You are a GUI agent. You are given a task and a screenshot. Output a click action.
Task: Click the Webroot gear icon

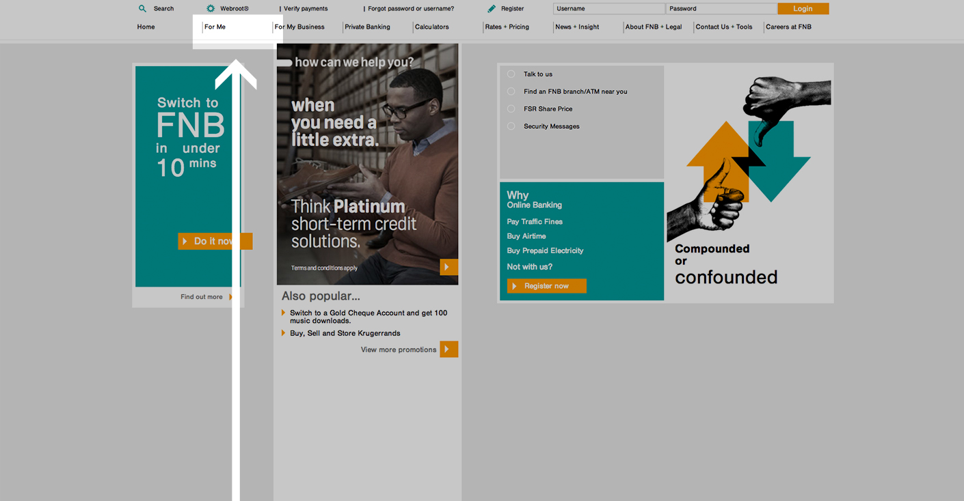tap(211, 9)
